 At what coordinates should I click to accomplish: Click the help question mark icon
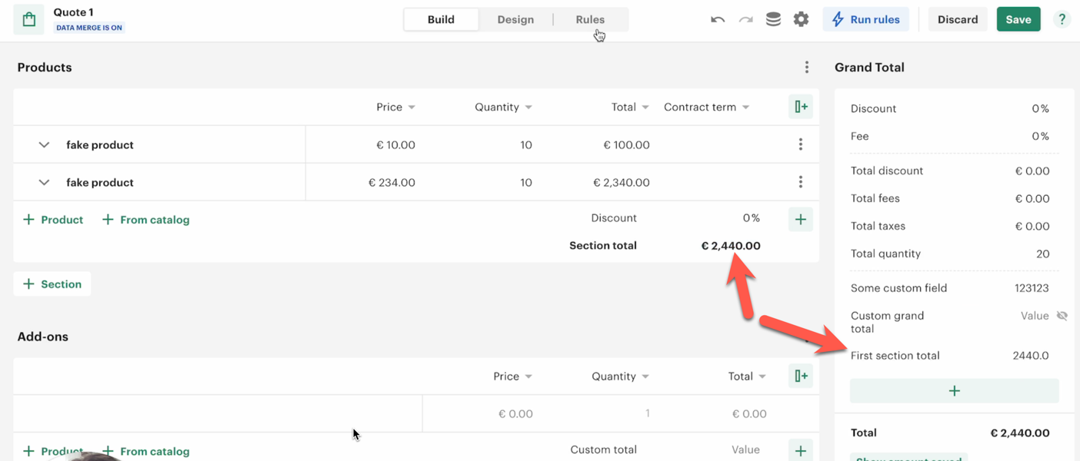1062,20
